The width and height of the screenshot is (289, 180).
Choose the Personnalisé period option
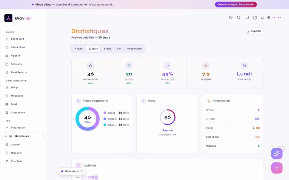pos(134,49)
